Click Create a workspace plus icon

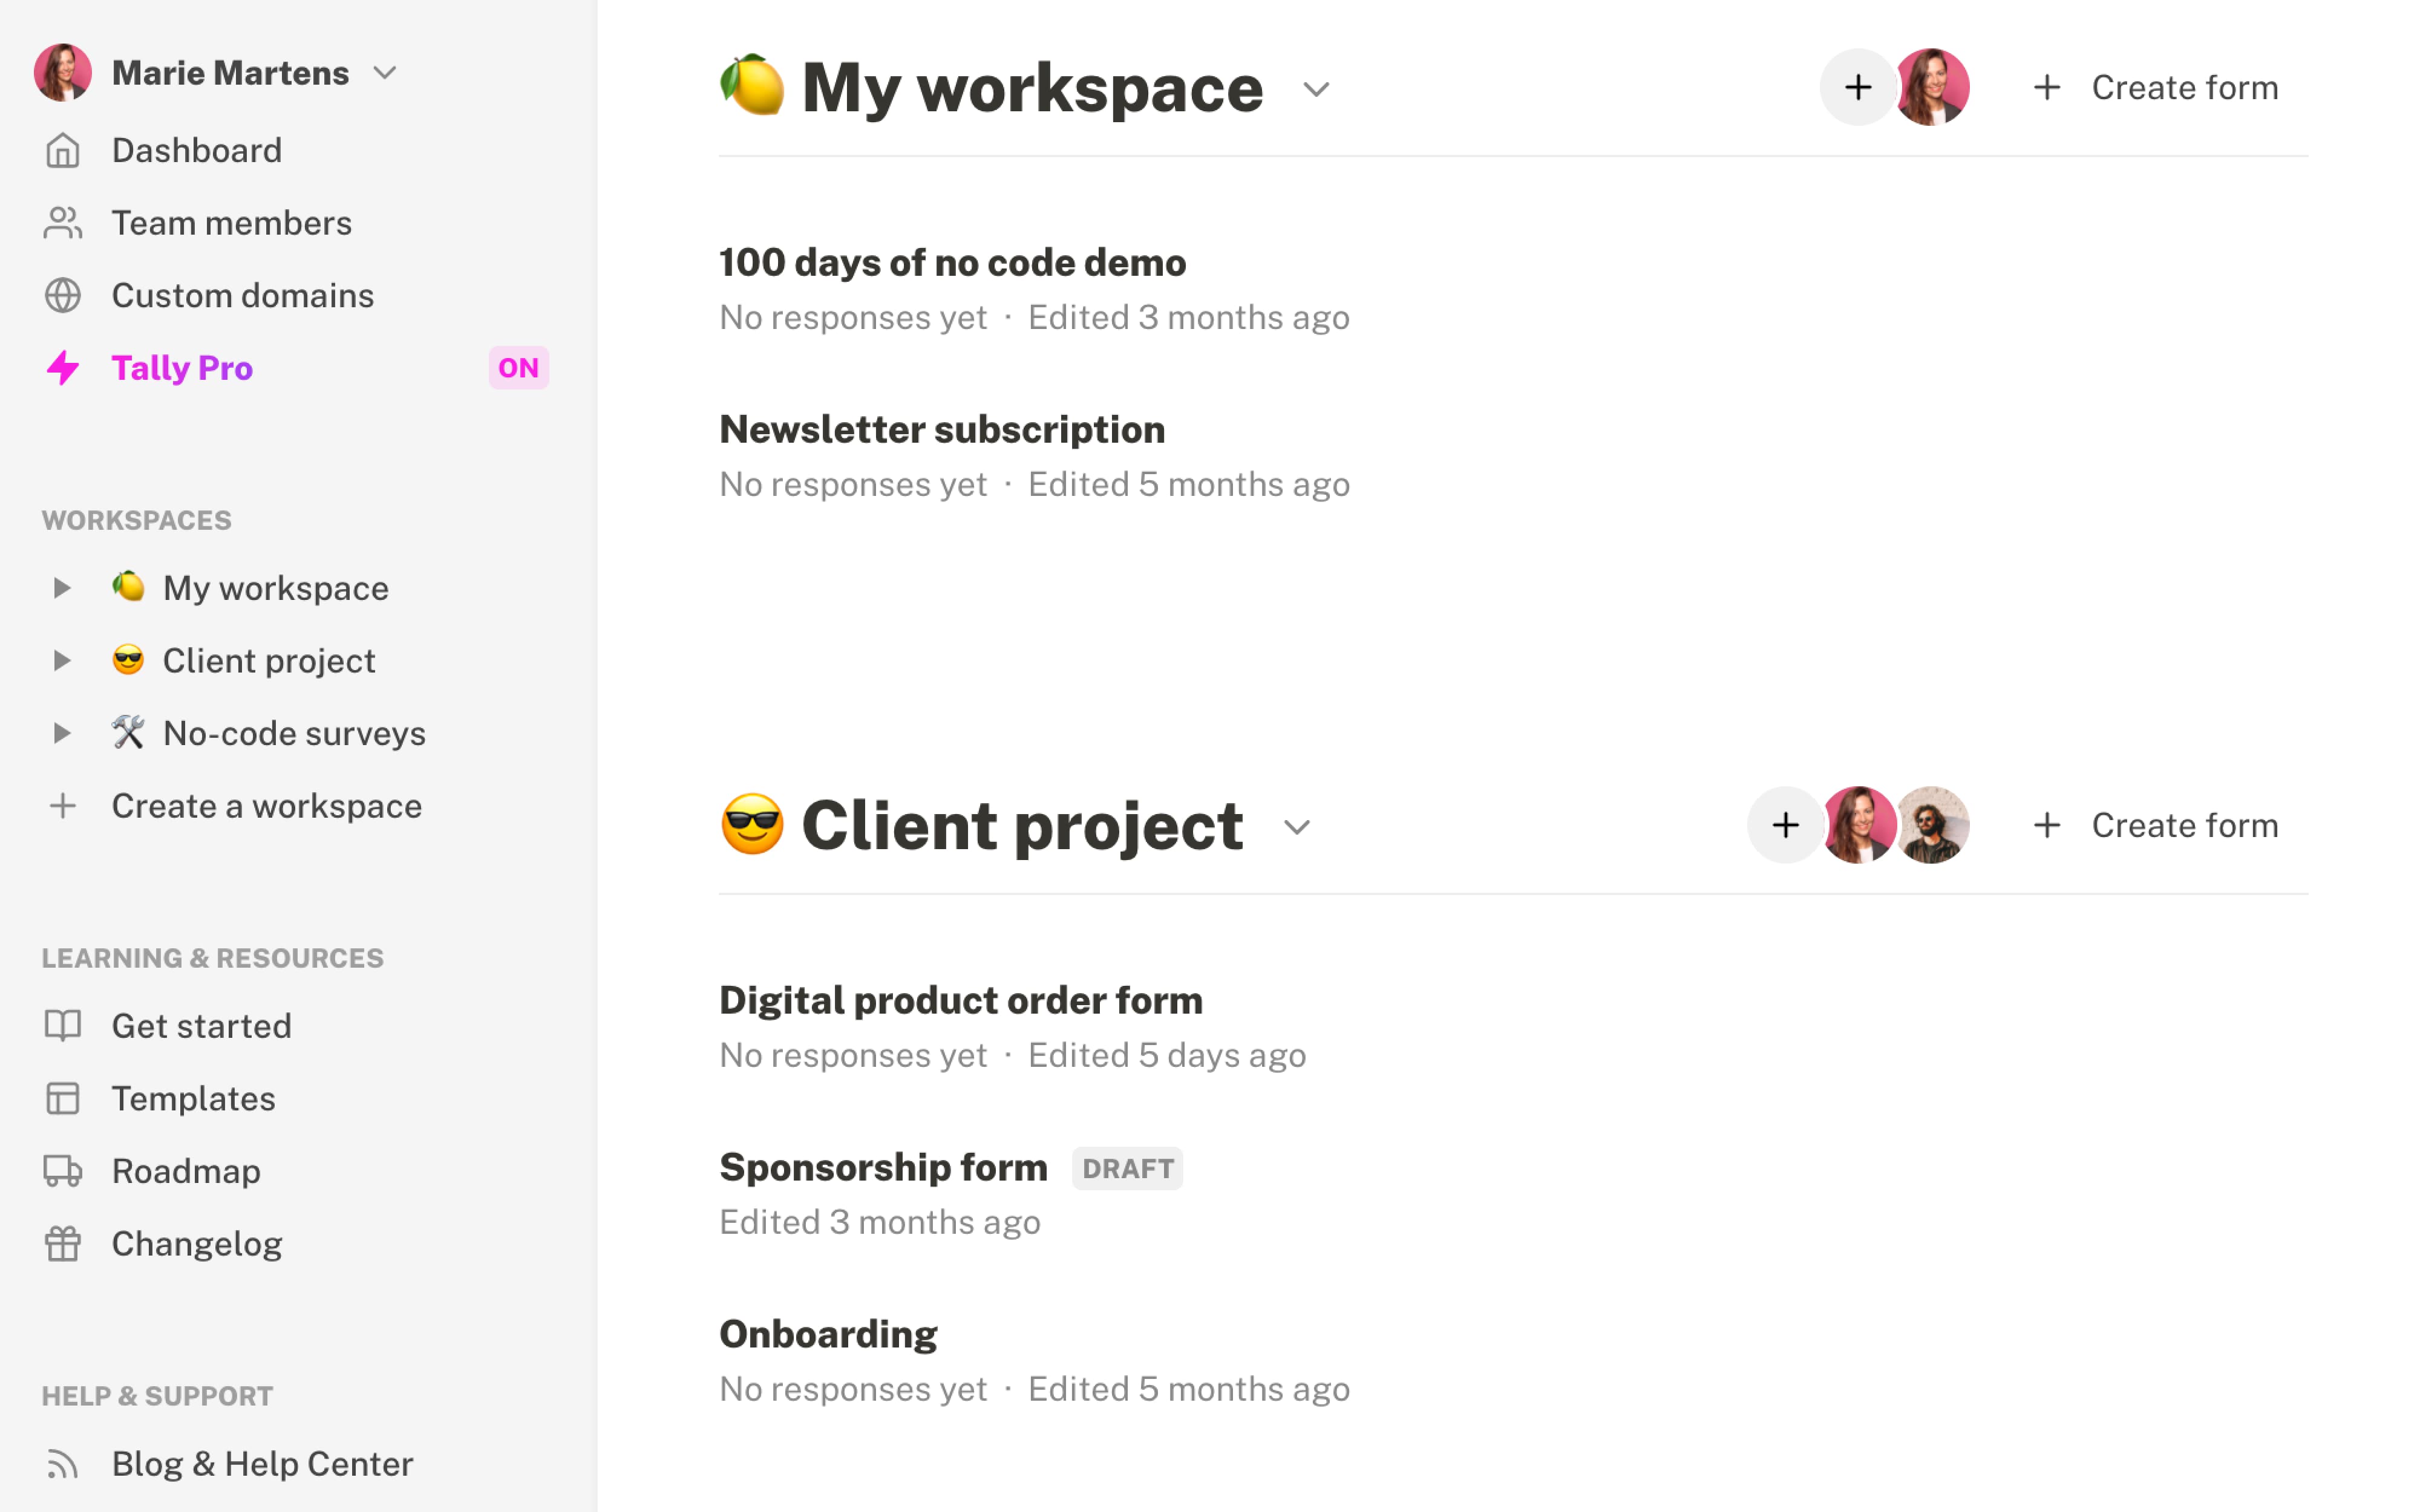[63, 805]
